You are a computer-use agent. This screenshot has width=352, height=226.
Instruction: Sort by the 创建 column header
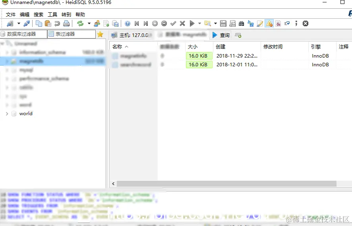237,47
